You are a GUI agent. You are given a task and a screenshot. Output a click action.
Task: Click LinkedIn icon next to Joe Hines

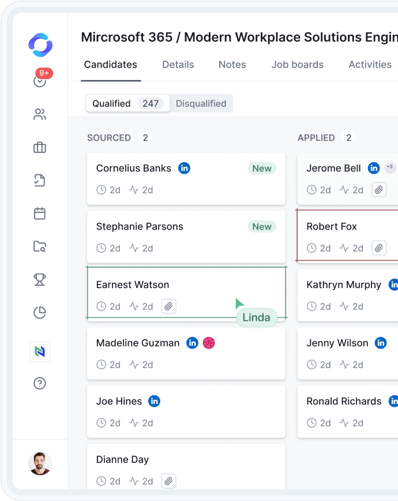[154, 401]
